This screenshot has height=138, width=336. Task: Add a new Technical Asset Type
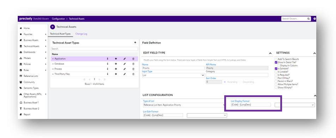135,43
